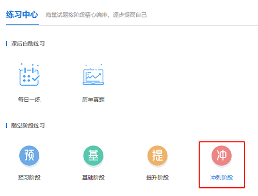The width and height of the screenshot is (258, 196).
Task: Select the green 基 circle icon
Action: (93, 155)
